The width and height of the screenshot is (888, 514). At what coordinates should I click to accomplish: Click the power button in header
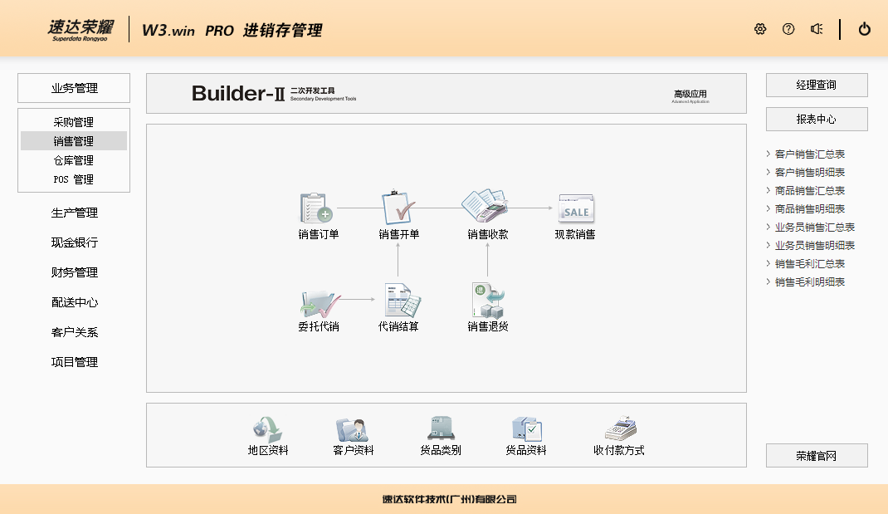(x=865, y=29)
